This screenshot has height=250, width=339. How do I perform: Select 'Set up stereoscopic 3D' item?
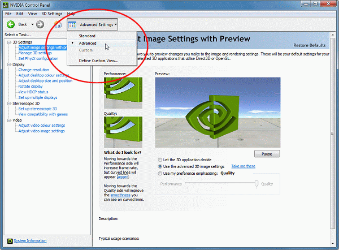[38, 109]
